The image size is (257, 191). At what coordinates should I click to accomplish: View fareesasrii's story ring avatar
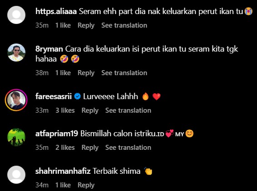(16, 100)
